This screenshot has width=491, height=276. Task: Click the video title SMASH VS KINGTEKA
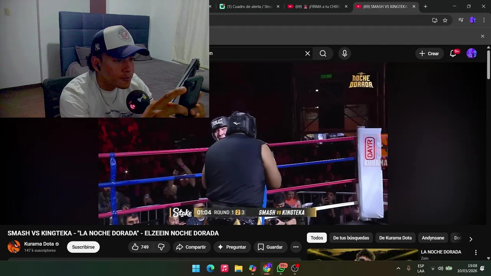pyautogui.click(x=113, y=233)
